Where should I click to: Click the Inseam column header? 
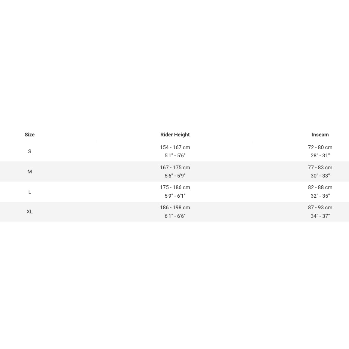320,135
